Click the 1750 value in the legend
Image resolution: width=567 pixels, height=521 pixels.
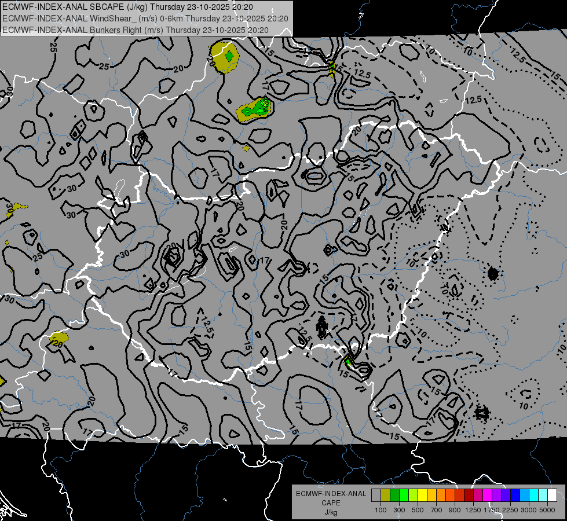(x=492, y=510)
